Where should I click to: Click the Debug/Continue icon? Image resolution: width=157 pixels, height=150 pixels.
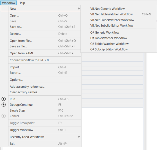point(4,105)
